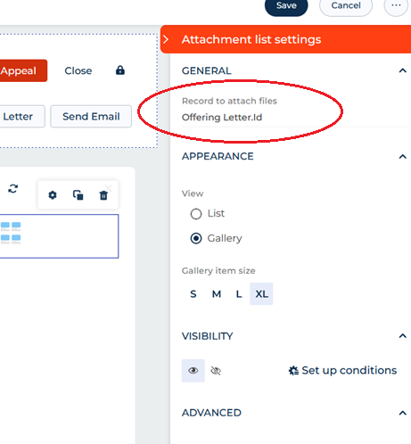Screen dimensions: 411x444
Task: Collapse the VISIBILITY section
Action: point(402,336)
